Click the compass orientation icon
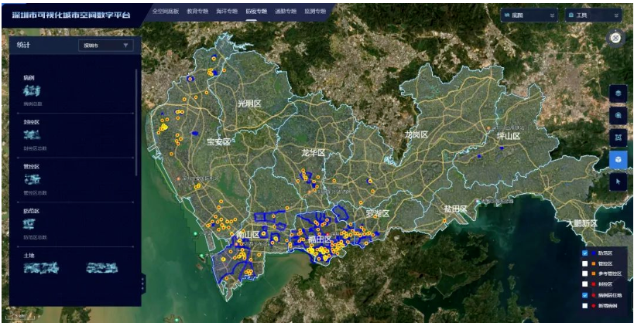The height and width of the screenshot is (326, 634). 615,38
